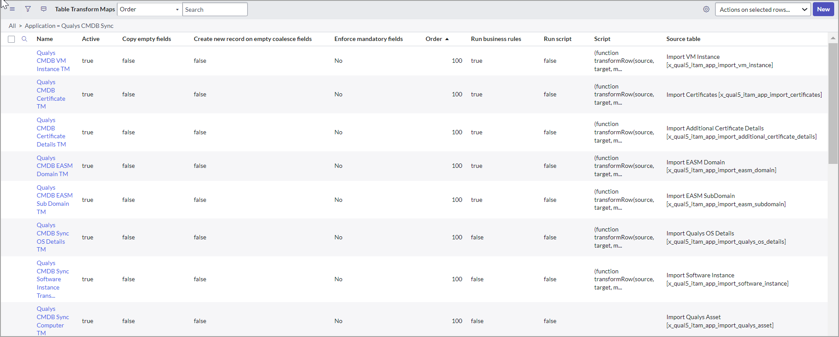Click the New button

point(823,9)
